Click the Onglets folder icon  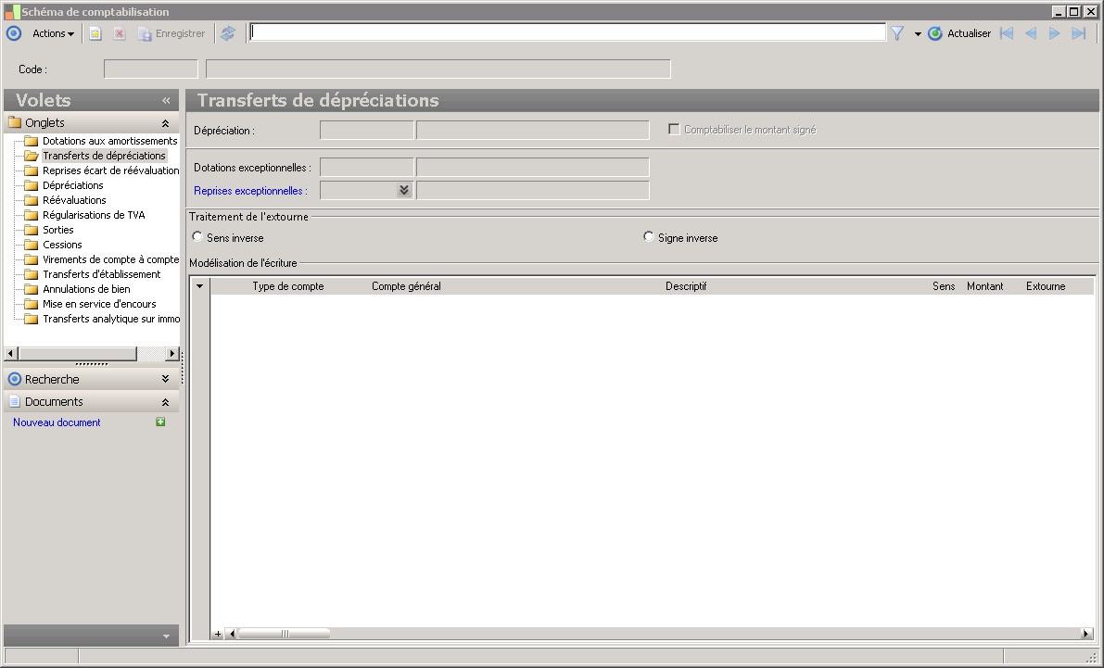14,122
